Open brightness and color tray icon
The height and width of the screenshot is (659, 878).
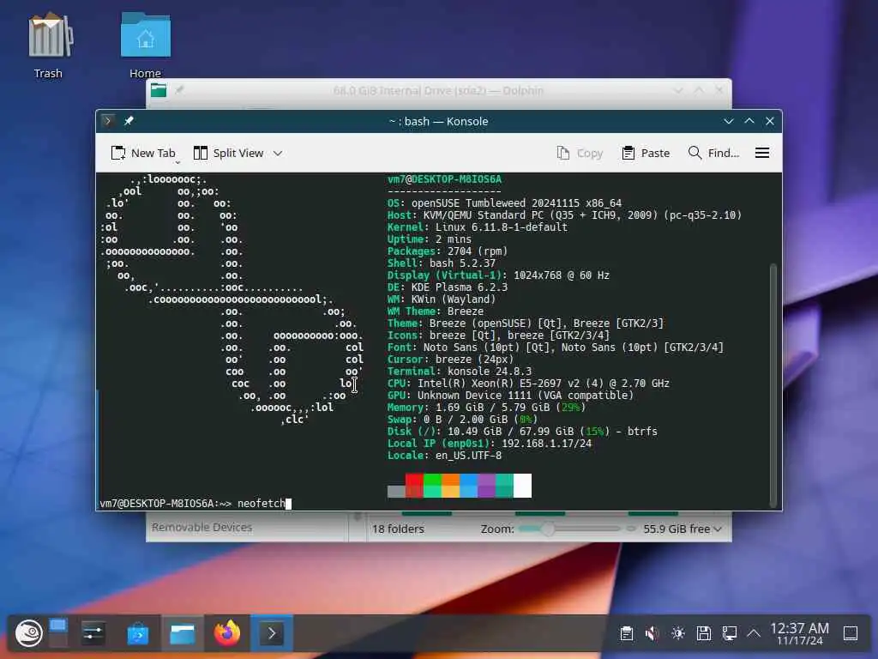tap(678, 633)
